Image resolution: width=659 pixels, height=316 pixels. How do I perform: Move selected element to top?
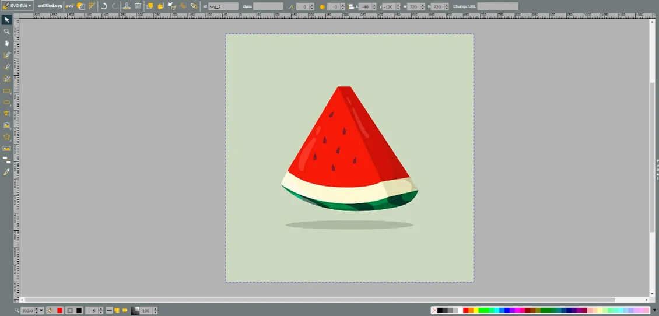[150, 6]
